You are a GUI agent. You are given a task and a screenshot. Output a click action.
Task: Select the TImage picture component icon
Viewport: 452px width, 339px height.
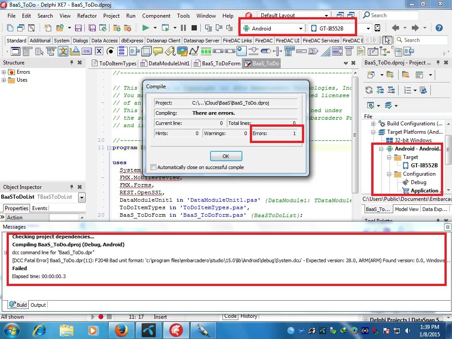[x=182, y=51]
